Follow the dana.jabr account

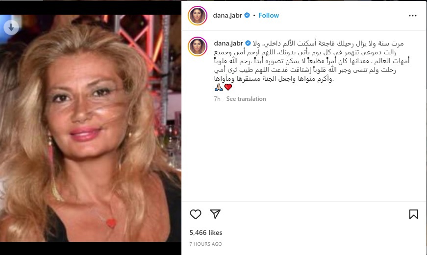(x=269, y=16)
